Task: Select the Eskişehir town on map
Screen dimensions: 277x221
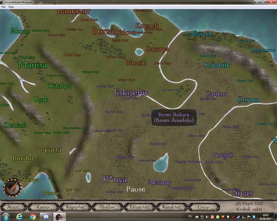Action: [x=131, y=93]
